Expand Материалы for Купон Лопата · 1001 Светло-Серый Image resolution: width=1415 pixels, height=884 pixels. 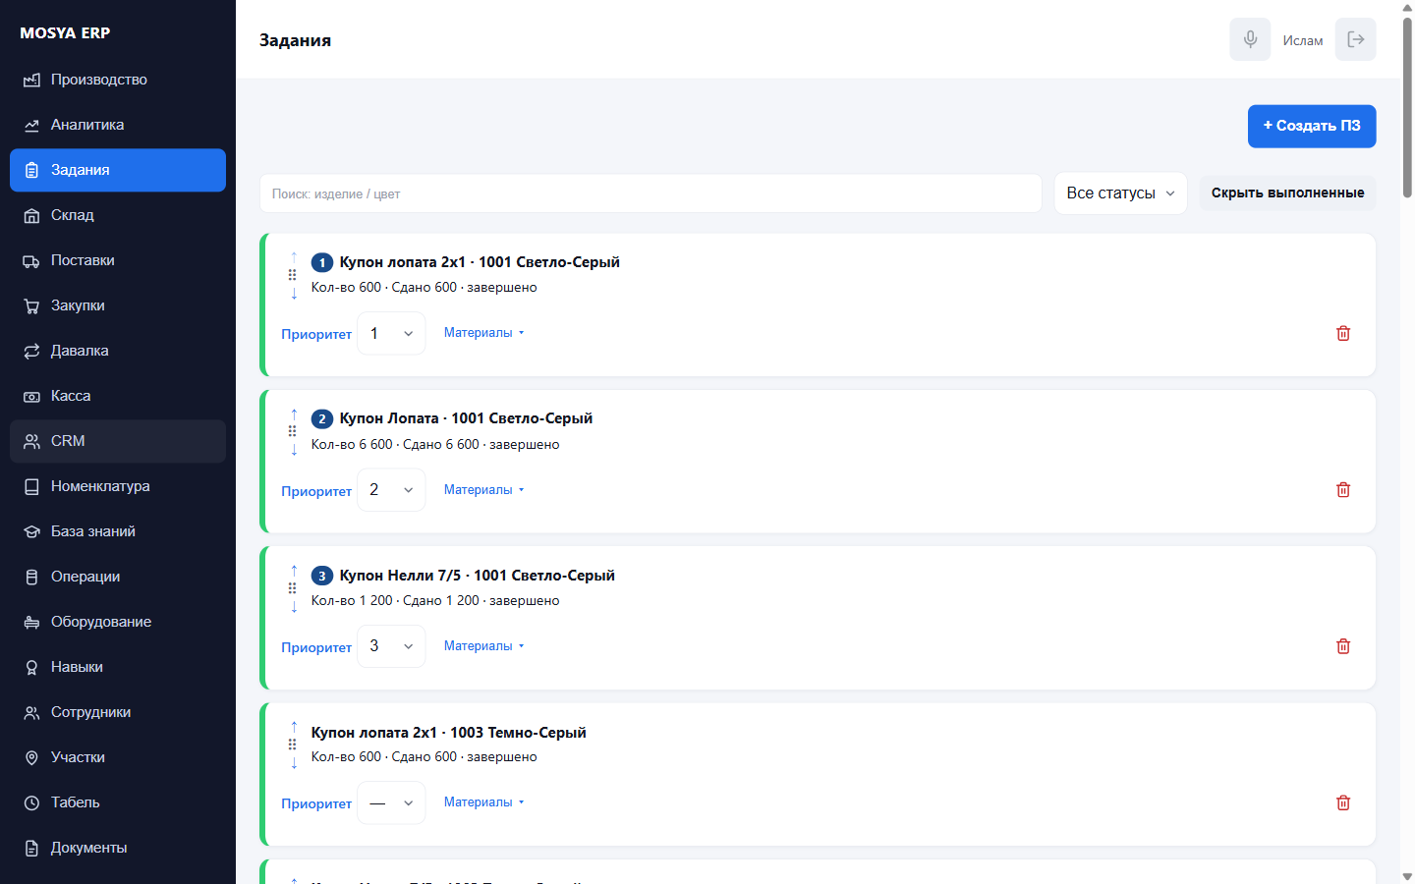483,489
